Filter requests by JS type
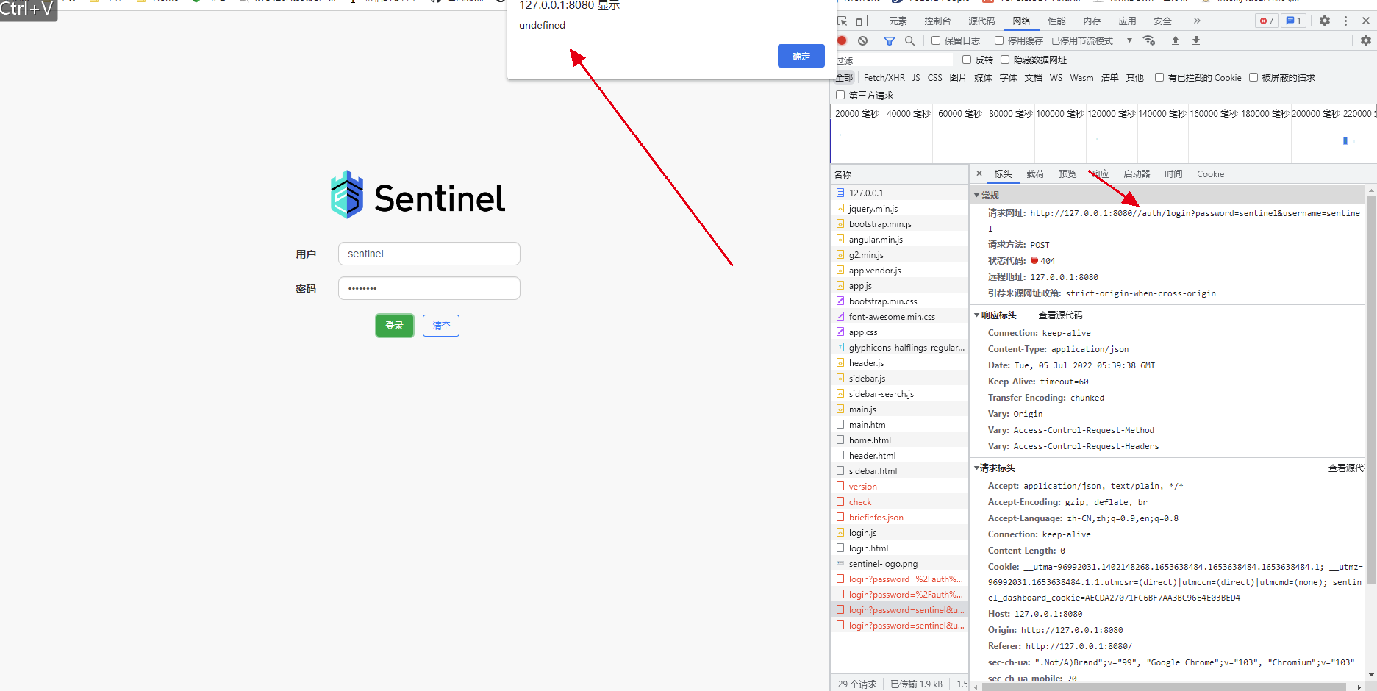The width and height of the screenshot is (1377, 691). click(916, 77)
